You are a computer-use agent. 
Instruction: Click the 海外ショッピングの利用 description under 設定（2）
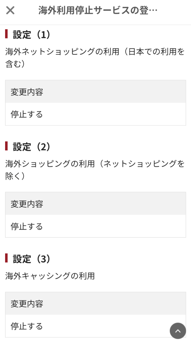coord(50,164)
